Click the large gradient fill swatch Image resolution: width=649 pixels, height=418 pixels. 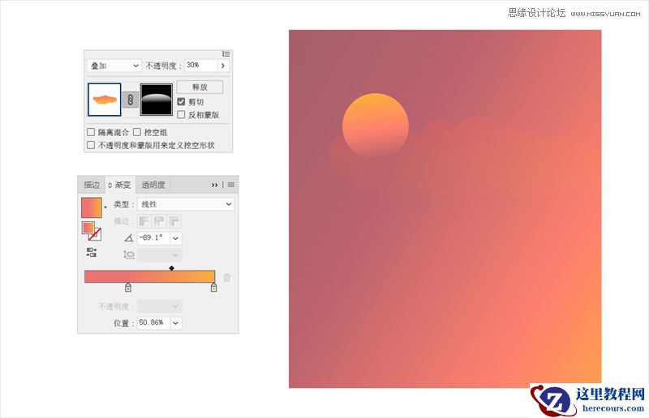click(92, 207)
